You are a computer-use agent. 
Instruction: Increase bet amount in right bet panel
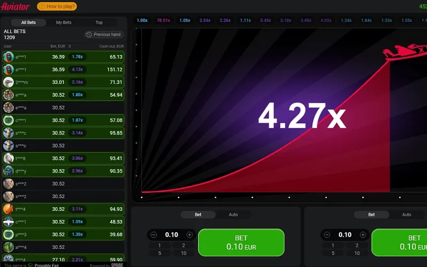coord(363,234)
